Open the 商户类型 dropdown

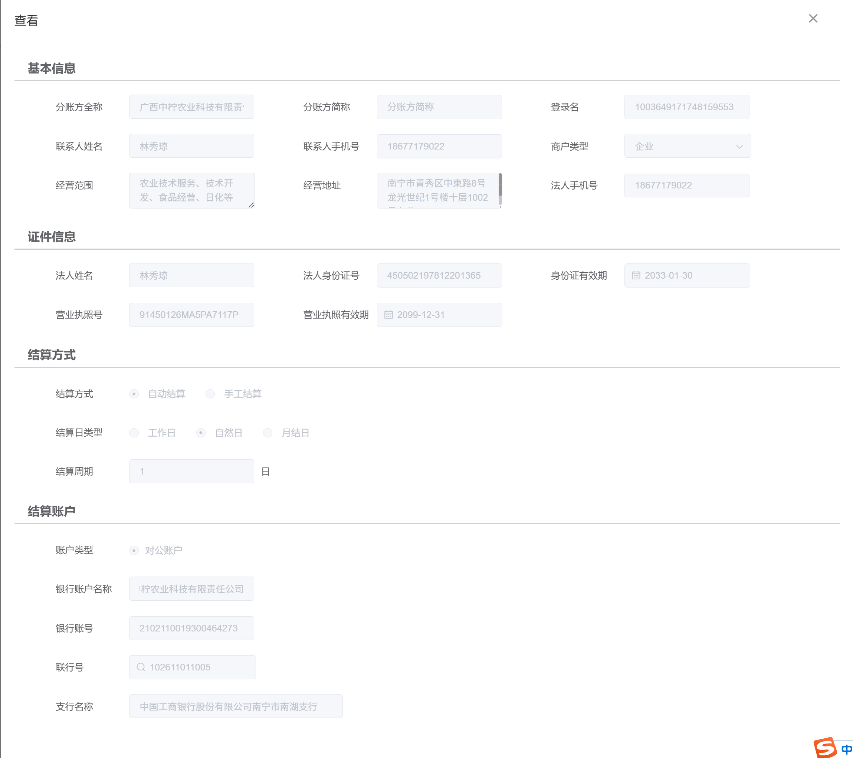point(687,146)
